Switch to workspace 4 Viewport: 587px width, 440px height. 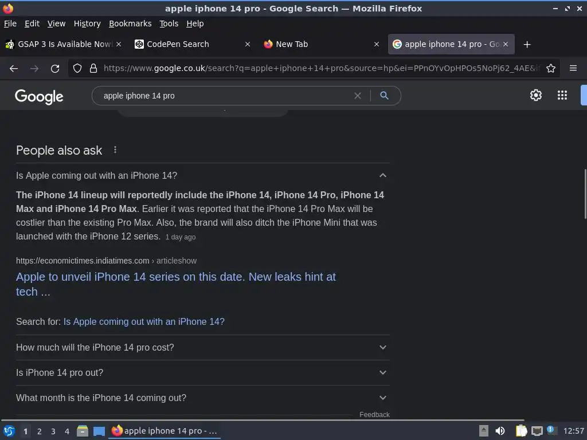67,431
